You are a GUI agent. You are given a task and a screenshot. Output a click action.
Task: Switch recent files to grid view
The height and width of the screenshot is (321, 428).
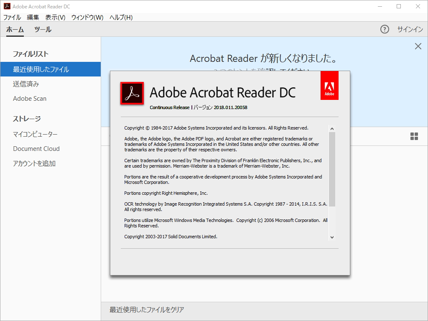tap(414, 136)
